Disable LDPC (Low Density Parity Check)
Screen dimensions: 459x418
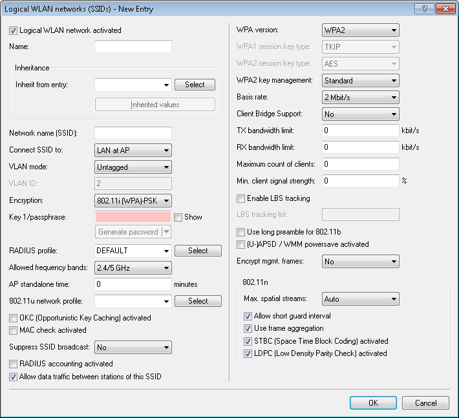click(248, 353)
